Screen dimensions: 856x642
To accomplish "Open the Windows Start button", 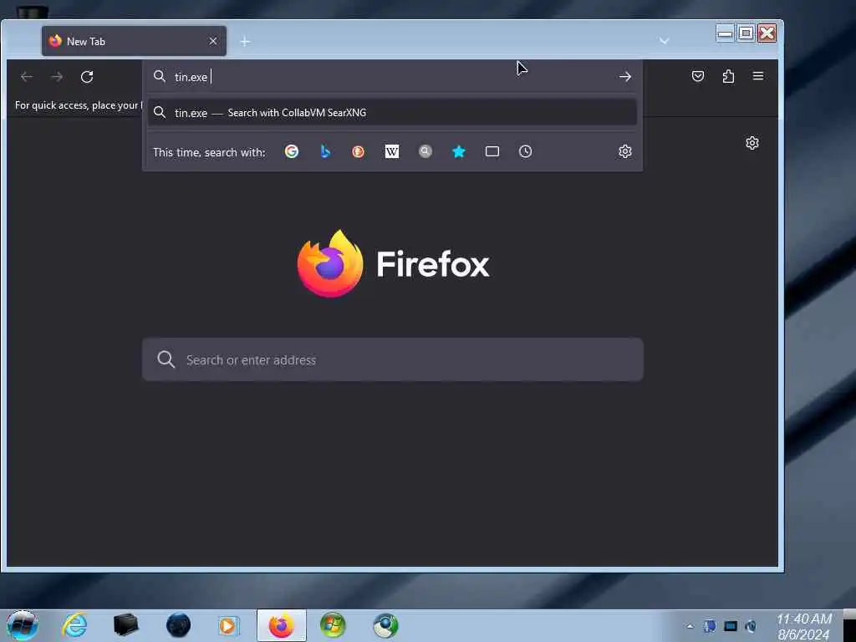I will point(23,625).
